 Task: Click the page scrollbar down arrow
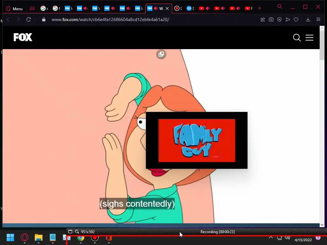(x=322, y=225)
